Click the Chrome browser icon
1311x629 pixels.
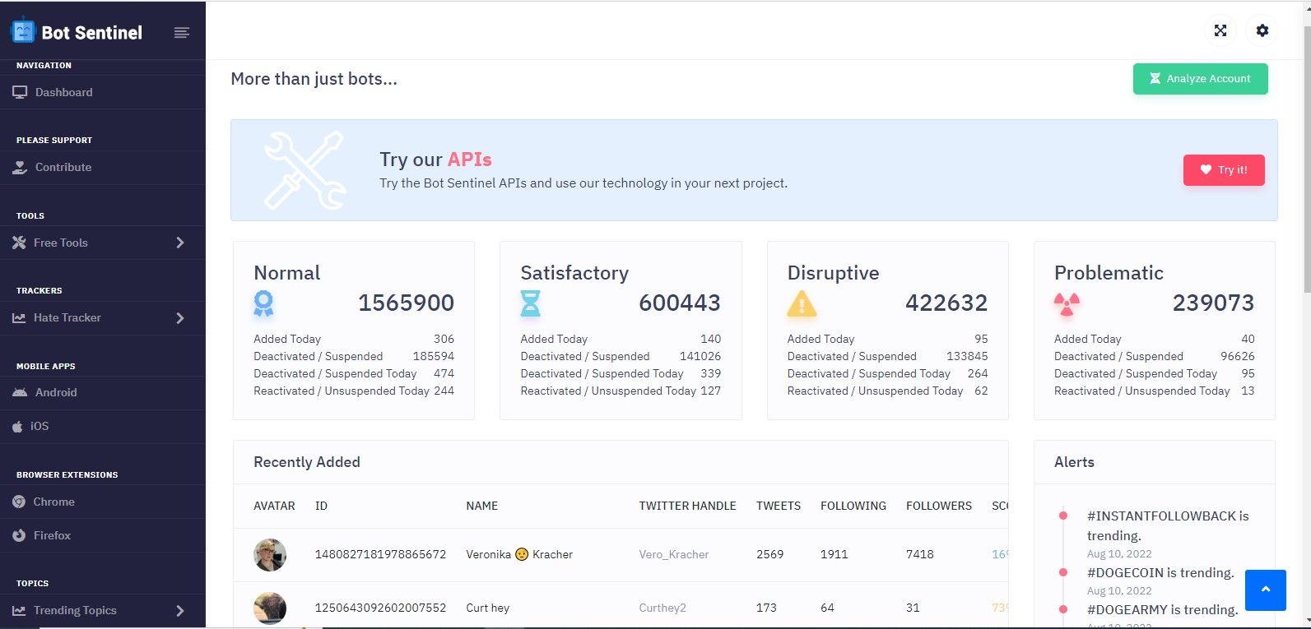tap(19, 502)
